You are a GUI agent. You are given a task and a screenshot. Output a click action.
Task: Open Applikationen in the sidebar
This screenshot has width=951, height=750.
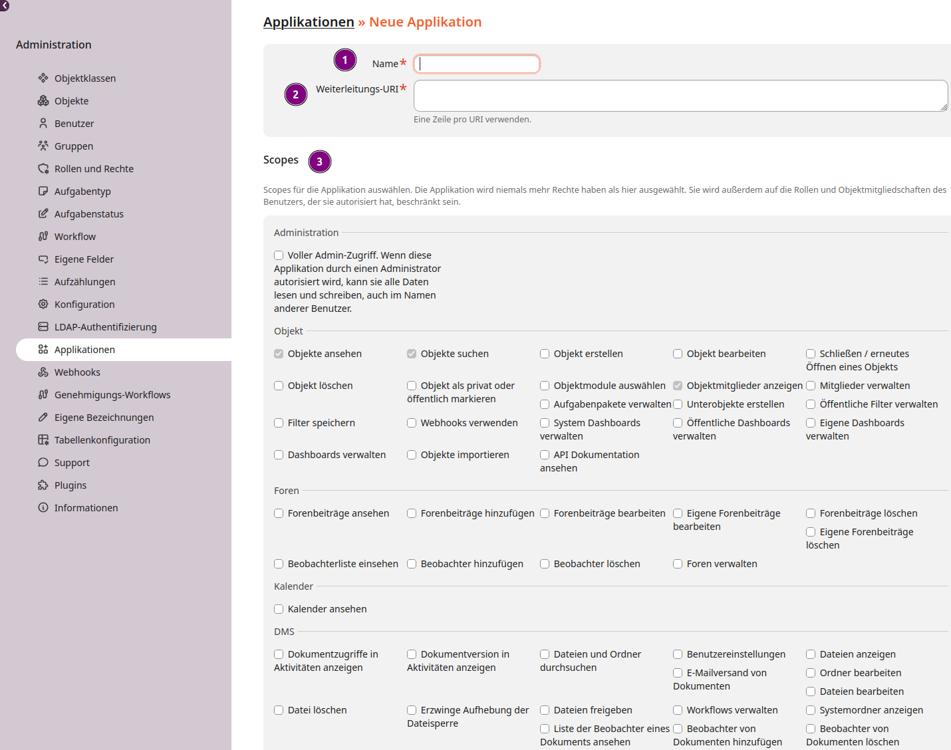click(124, 350)
